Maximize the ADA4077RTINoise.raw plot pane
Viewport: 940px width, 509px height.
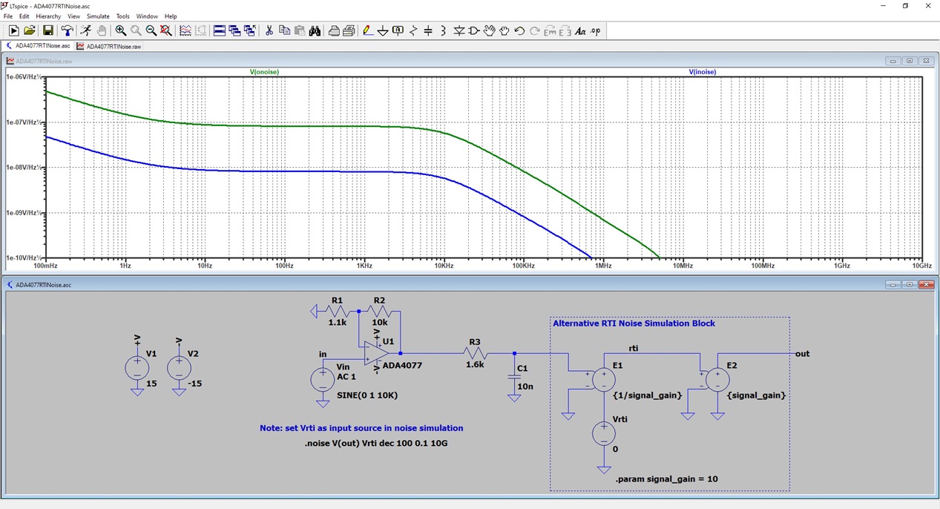tap(909, 61)
